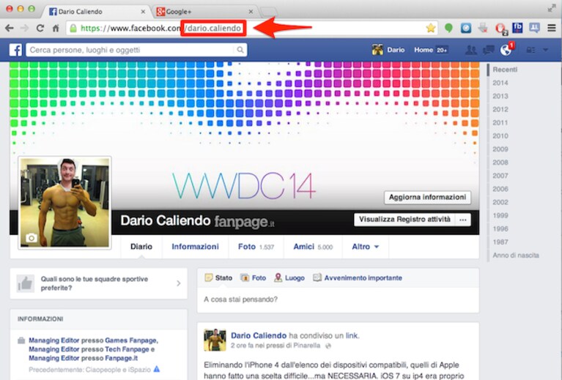Image resolution: width=562 pixels, height=380 pixels.
Task: Open the Chrome hamburger menu
Action: pyautogui.click(x=552, y=28)
